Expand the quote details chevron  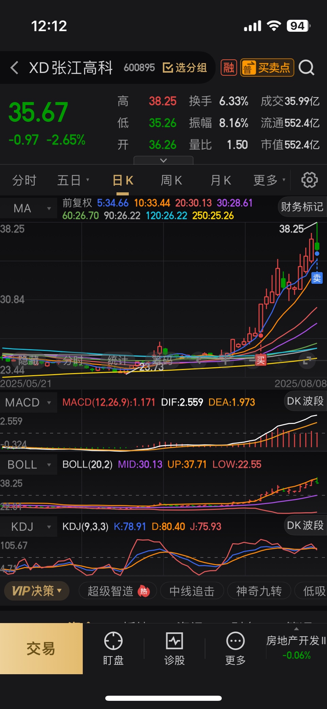(163, 160)
